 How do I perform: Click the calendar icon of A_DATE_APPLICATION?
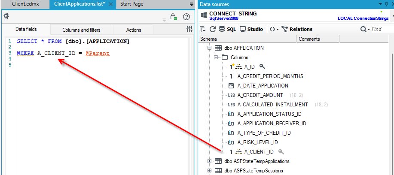[231, 86]
